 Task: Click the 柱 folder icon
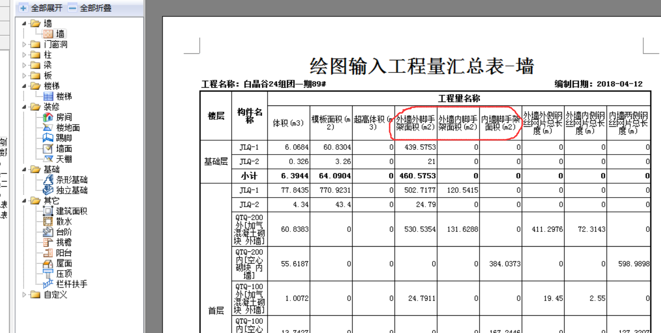coord(35,55)
